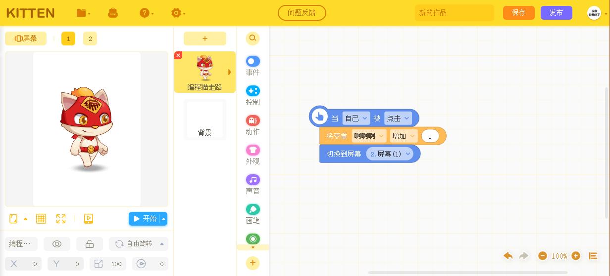Screen dimensions: 610x276
Task: Click the 问题反馈 feedback button
Action: point(302,13)
